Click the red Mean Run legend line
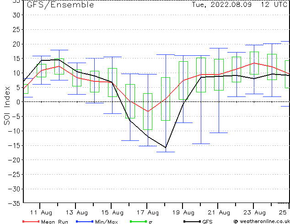Viewport: 290px width, 224px height. tap(31, 221)
